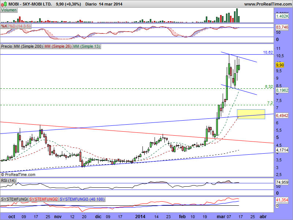Choose the MM (Simple 26) label
This screenshot has height=220, width=293.
coord(58,46)
